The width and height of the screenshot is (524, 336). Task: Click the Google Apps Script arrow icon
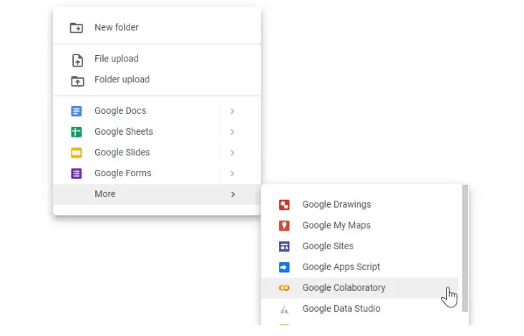pyautogui.click(x=284, y=267)
